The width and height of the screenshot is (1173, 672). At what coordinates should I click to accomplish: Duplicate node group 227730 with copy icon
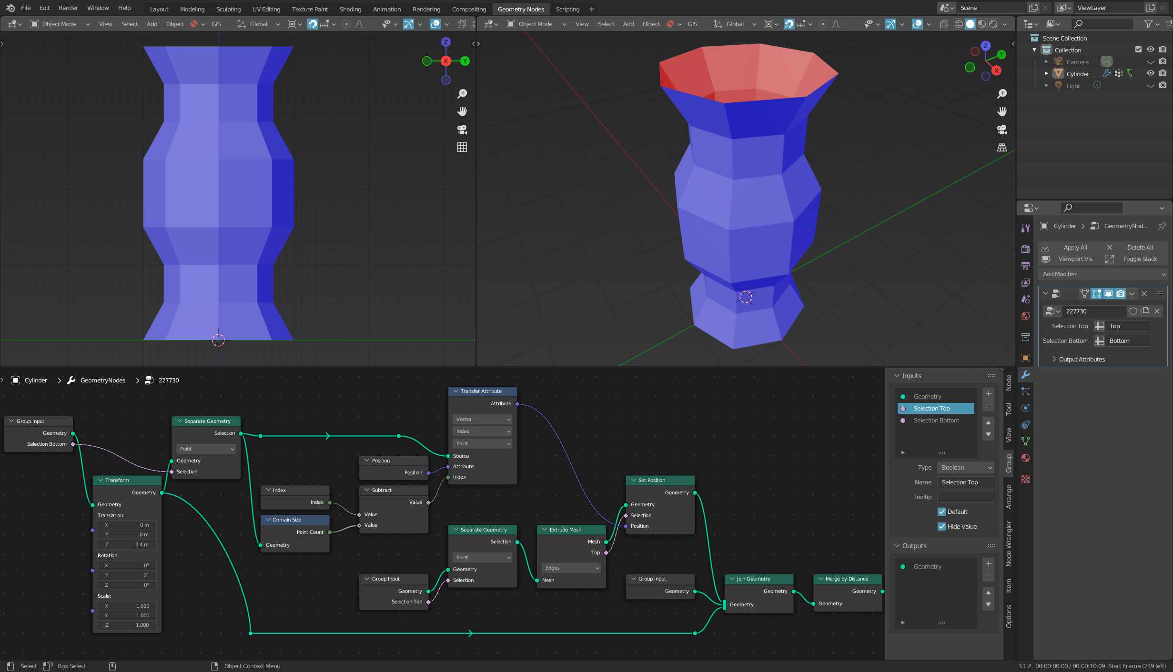click(x=1145, y=311)
